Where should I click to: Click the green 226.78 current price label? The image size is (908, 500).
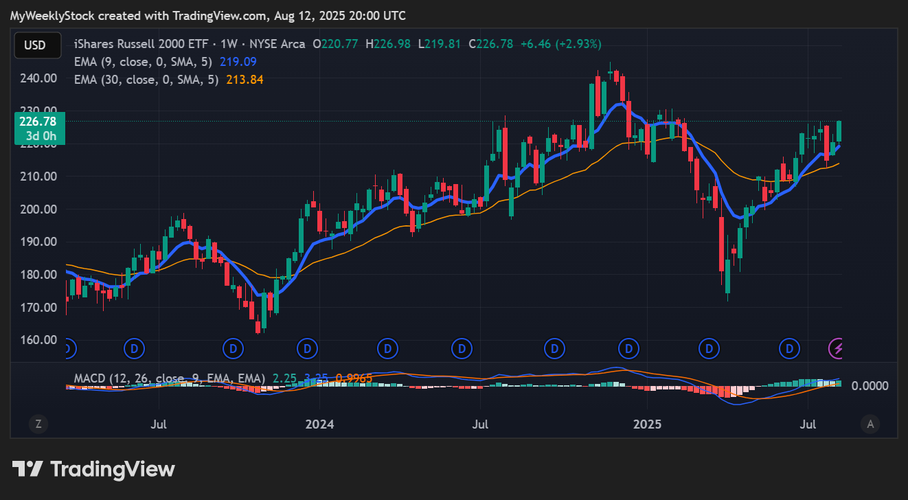(40, 128)
